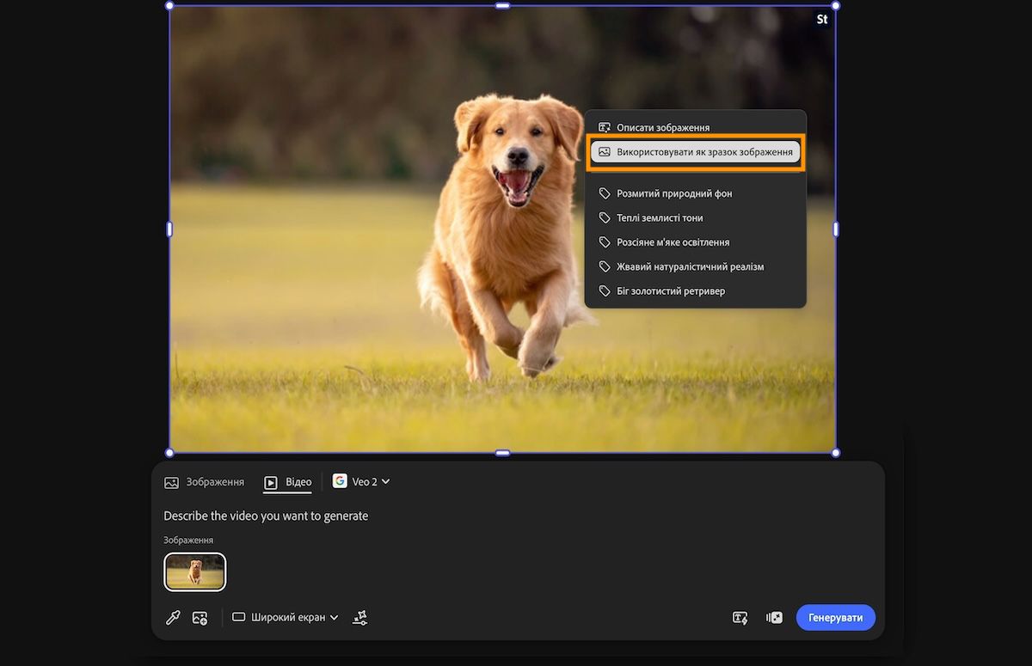The image size is (1032, 666).
Task: Click the icon beside Описати зображення
Action: 605,127
